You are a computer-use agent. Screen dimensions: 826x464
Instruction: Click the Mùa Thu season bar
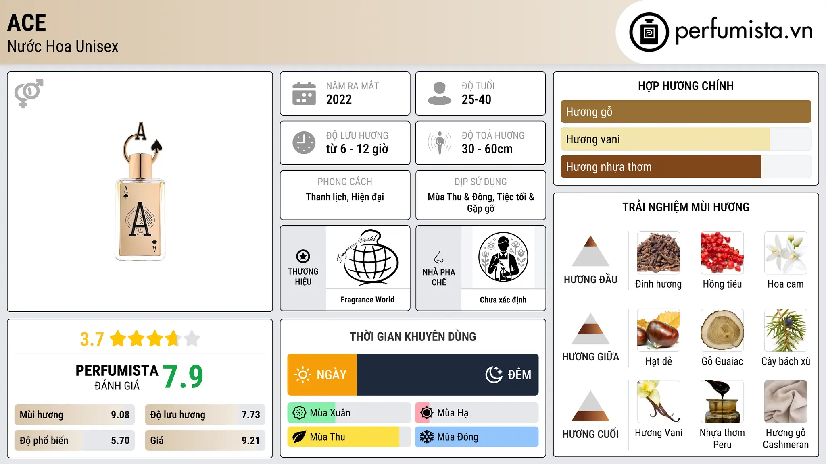(349, 437)
